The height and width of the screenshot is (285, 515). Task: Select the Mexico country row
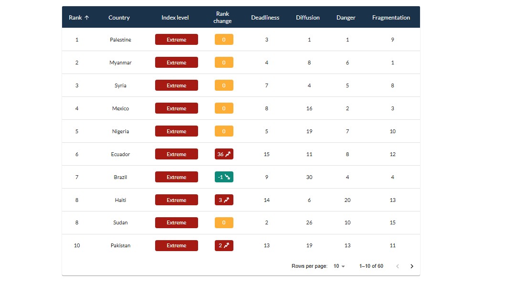[x=120, y=108]
